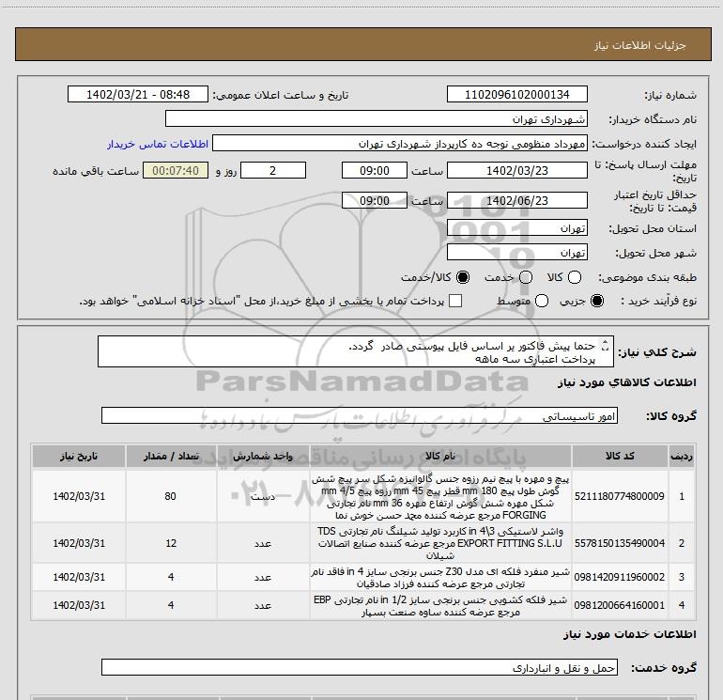Click response deadline time 09:00 field

(375, 170)
